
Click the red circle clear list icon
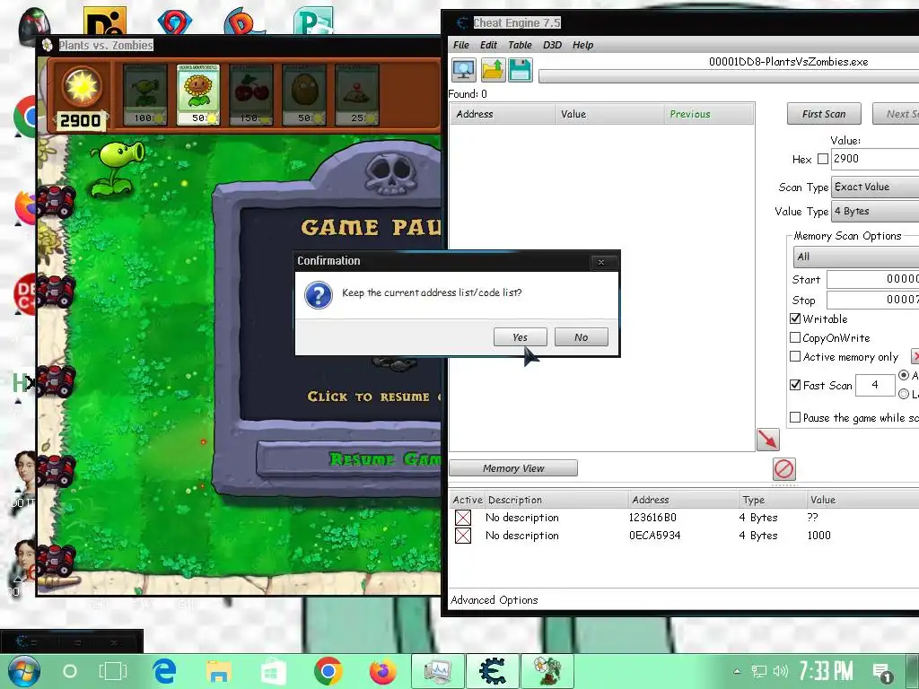[784, 468]
